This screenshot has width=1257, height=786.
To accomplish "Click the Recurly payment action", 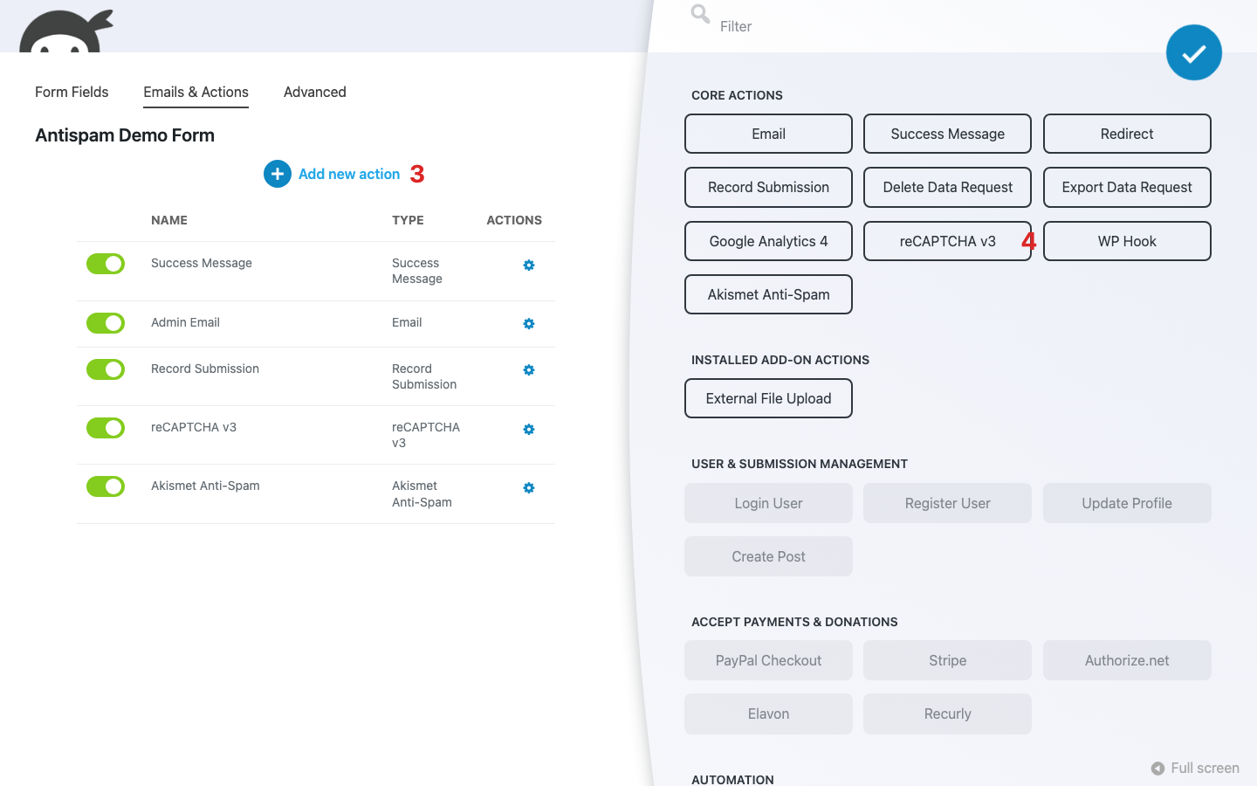I will 947,714.
